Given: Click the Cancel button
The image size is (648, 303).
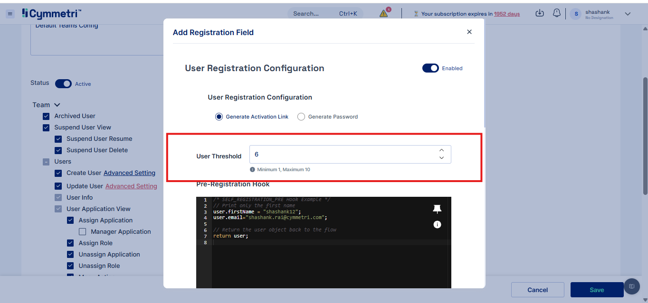Looking at the screenshot, I should coord(538,290).
